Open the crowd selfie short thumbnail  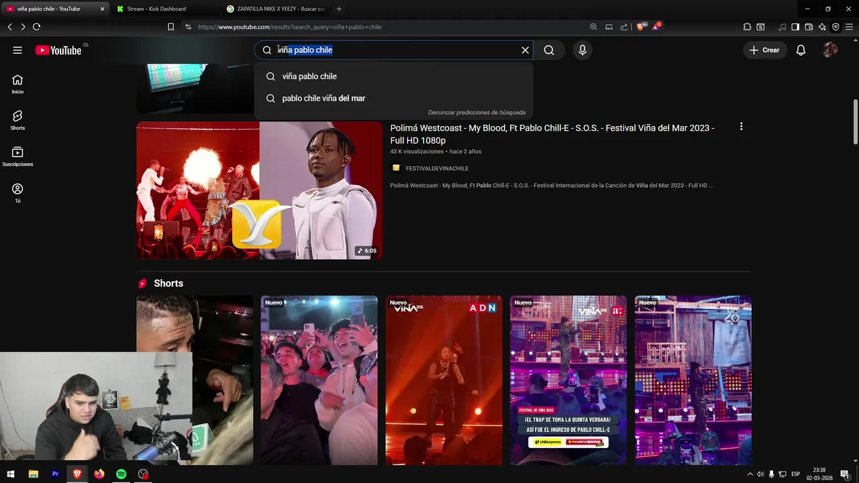(319, 380)
